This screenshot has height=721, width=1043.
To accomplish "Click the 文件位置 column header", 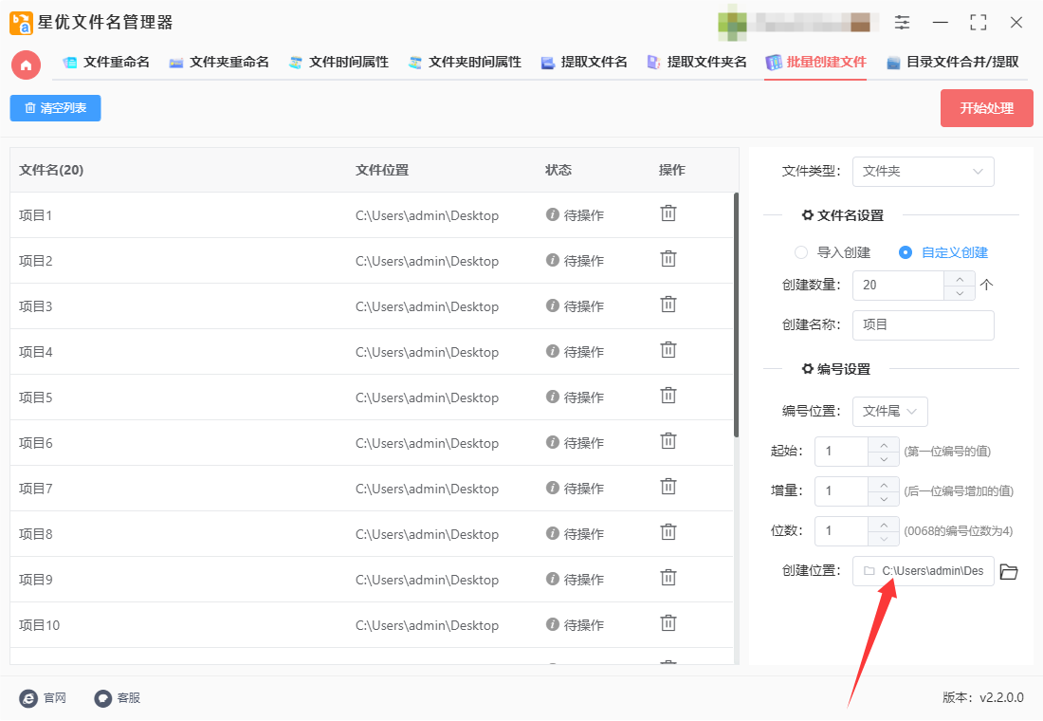I will point(382,171).
